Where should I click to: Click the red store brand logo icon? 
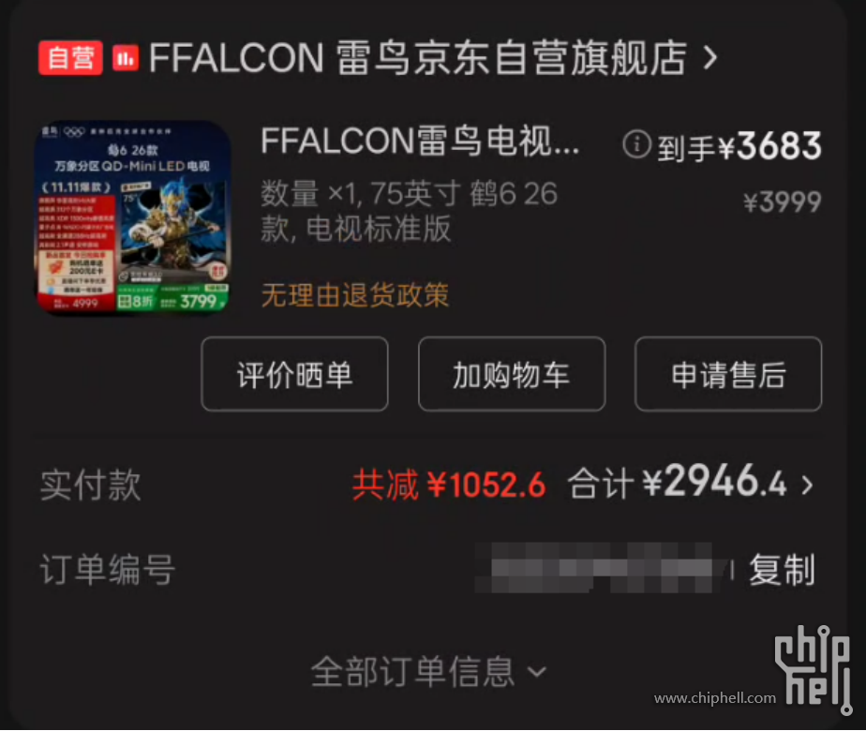(x=126, y=58)
